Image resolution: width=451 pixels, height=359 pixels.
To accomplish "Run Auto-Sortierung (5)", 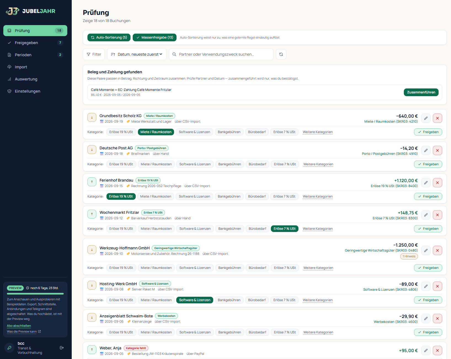I will point(109,37).
